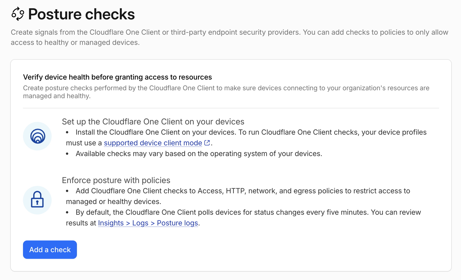The image size is (461, 280).
Task: Click the Add a check button
Action: point(50,250)
